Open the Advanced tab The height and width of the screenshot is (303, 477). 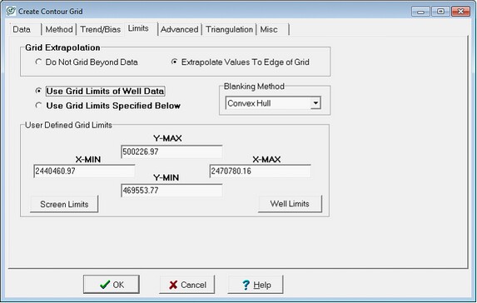180,29
